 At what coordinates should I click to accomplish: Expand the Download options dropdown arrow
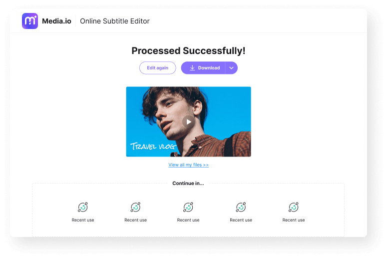pos(232,68)
